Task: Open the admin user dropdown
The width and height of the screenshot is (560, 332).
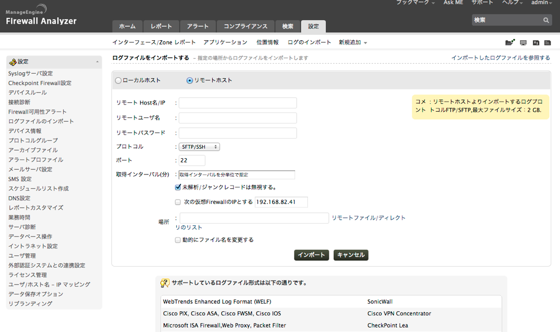Action: click(542, 2)
